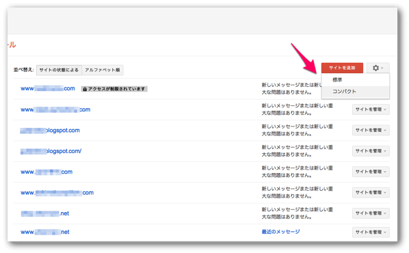The width and height of the screenshot is (409, 253).
Task: Expand サイトを管理 for the .net row without www
Action: tap(371, 213)
